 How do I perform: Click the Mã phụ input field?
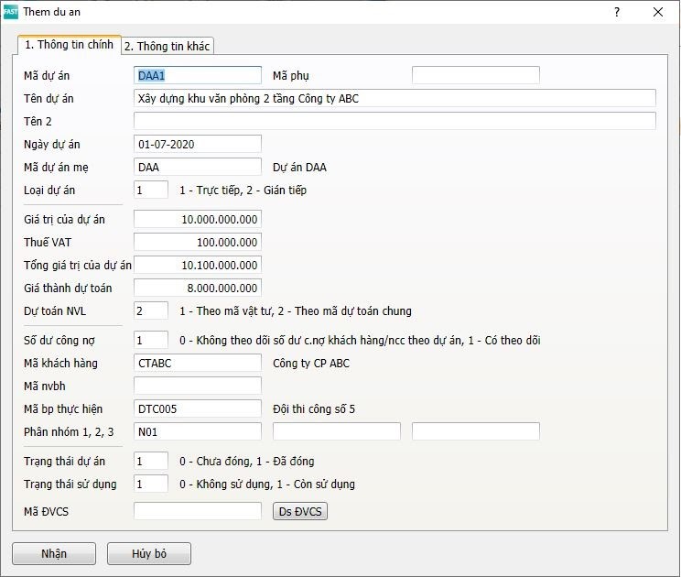pyautogui.click(x=475, y=75)
